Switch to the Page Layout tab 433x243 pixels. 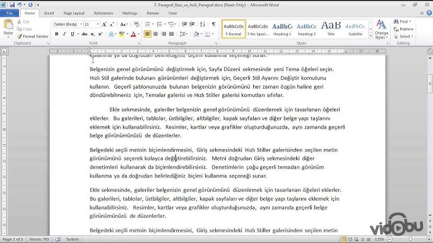coord(74,13)
